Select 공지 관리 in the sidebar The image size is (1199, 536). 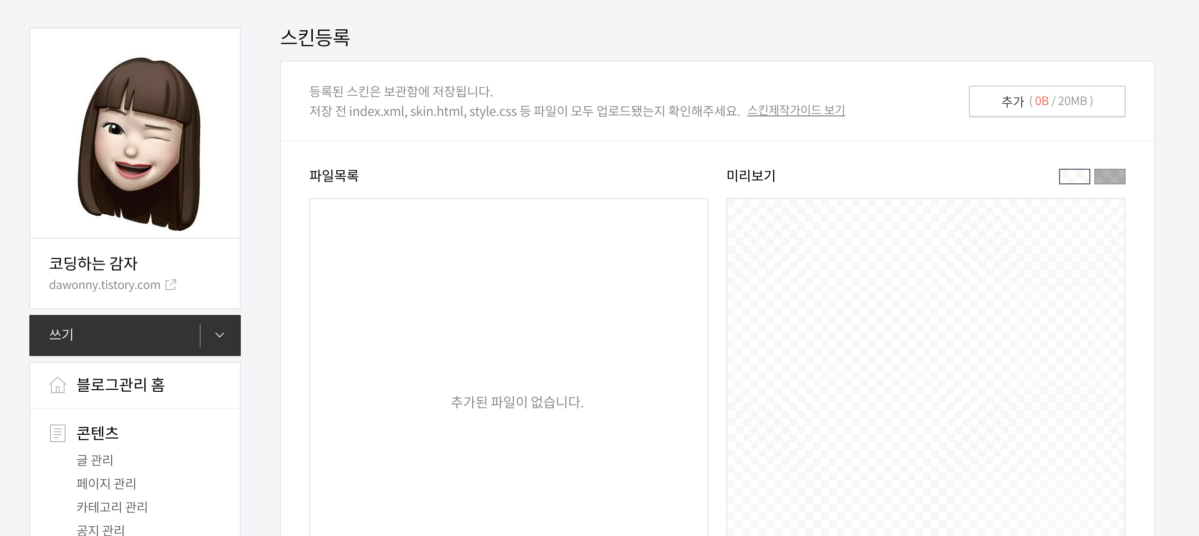point(101,530)
